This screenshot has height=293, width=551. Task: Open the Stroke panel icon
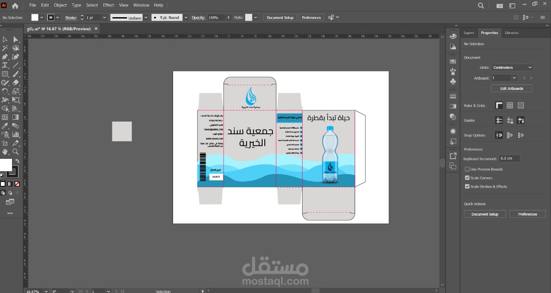453,96
